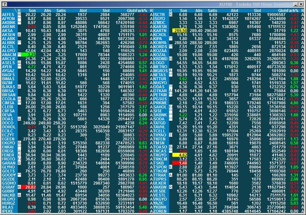Viewport: 306px width, 215px height.
Task: Select the LOGO ticker
Action: 159,63
